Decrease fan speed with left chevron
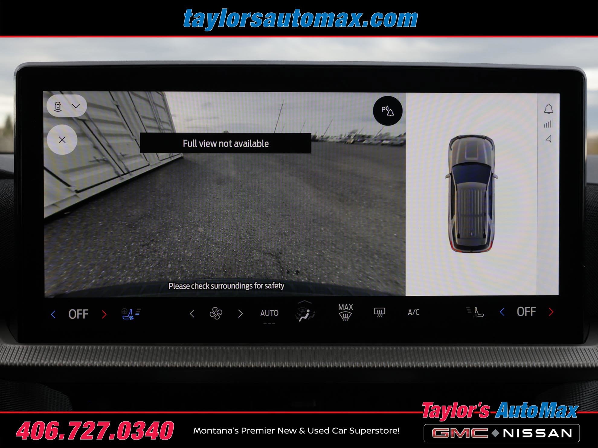598x448 pixels. coord(192,314)
